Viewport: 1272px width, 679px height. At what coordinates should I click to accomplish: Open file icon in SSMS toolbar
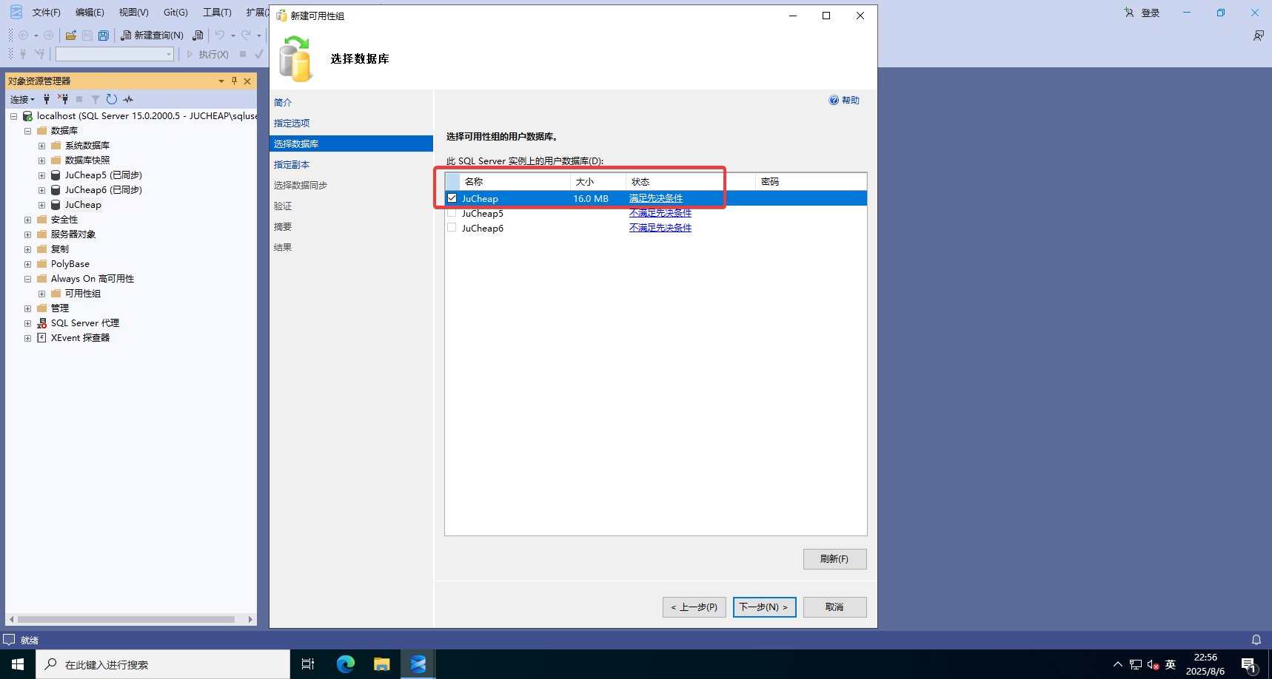tap(71, 35)
